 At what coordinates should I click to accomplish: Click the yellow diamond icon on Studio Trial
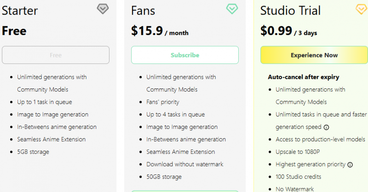[x=361, y=9]
